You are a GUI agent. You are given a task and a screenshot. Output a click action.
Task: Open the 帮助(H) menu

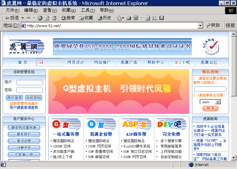tap(107, 10)
